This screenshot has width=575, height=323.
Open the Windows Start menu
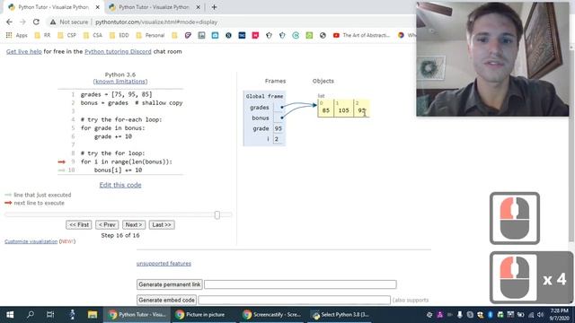[x=10, y=315]
